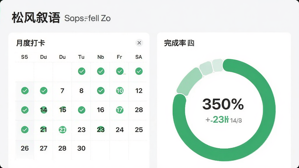Click the 350% value in the chart
299x168 pixels.
point(223,104)
